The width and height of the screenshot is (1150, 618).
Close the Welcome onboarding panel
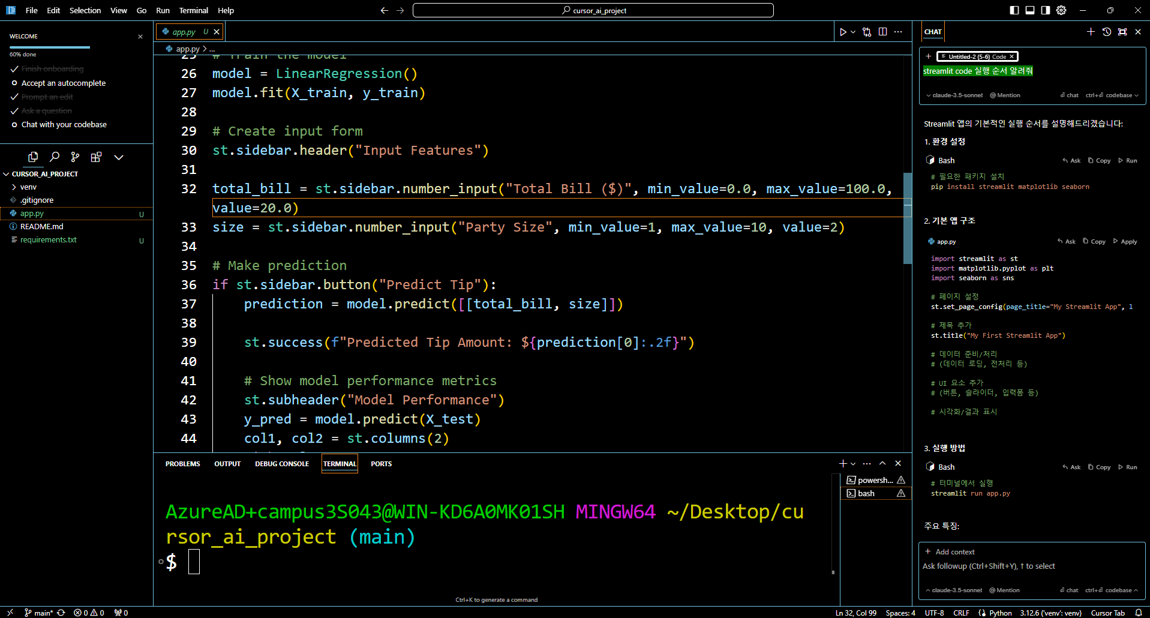pyautogui.click(x=140, y=37)
